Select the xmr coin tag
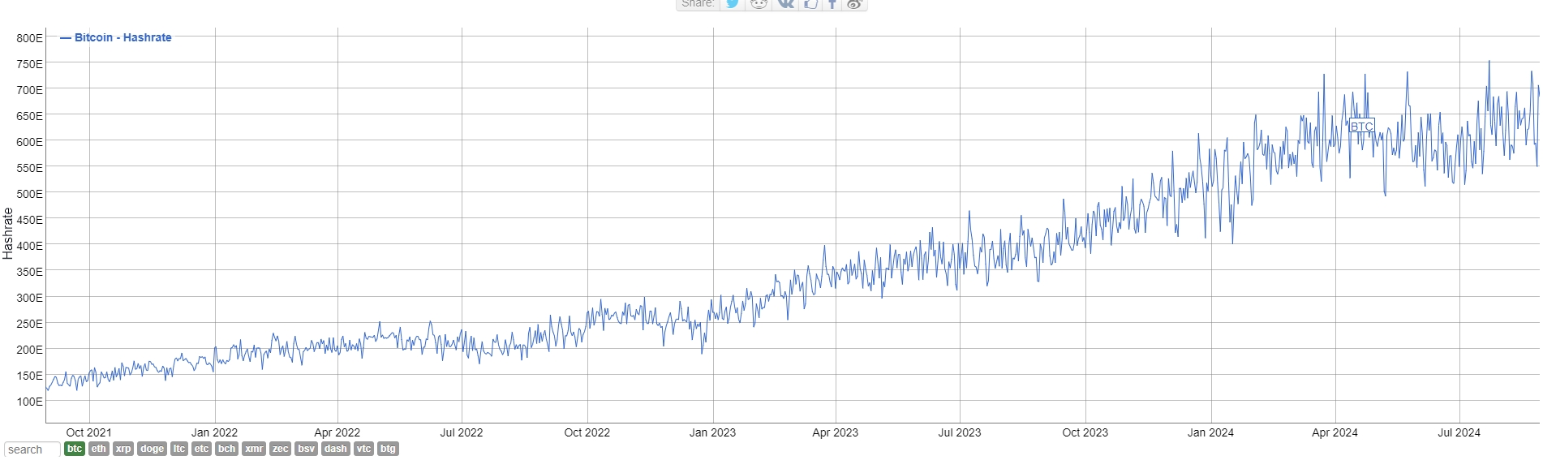This screenshot has width=1543, height=460. pyautogui.click(x=254, y=449)
